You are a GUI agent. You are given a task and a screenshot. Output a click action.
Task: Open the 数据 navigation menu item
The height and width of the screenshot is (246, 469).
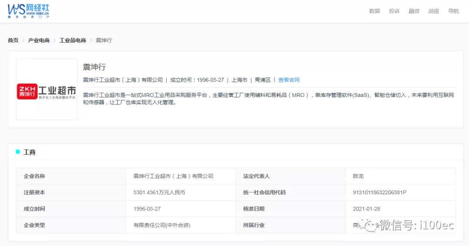[x=374, y=11]
